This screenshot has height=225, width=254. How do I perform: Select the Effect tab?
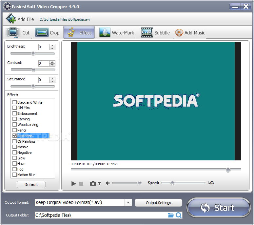(79, 32)
